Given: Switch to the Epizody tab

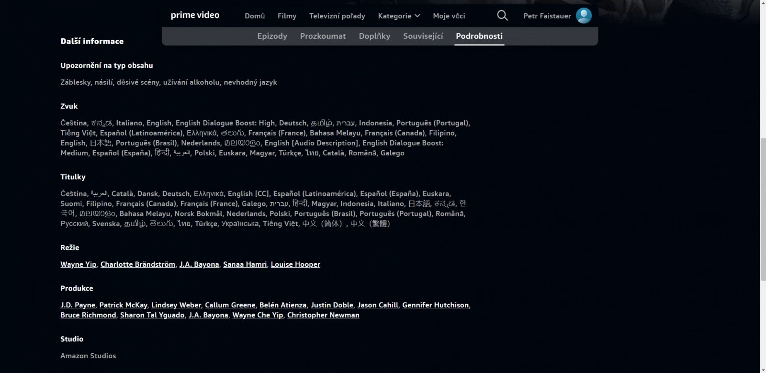Looking at the screenshot, I should pos(272,36).
